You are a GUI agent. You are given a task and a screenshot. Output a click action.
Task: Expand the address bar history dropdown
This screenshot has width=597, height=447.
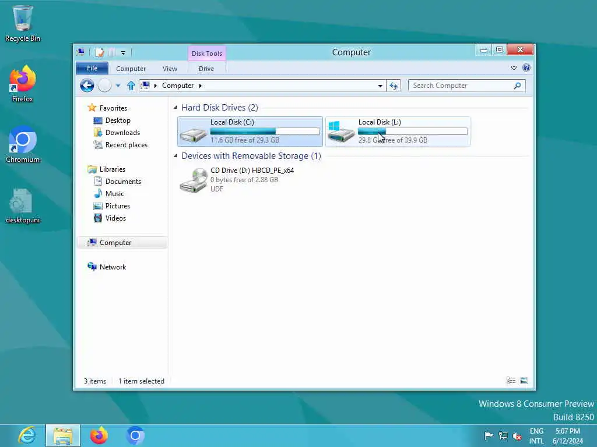tap(380, 86)
